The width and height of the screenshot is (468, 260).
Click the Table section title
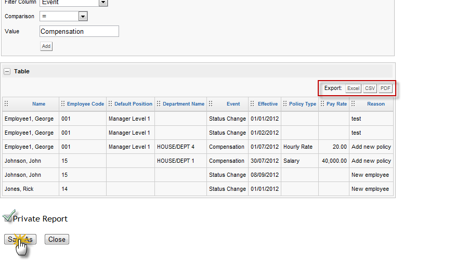[x=22, y=71]
